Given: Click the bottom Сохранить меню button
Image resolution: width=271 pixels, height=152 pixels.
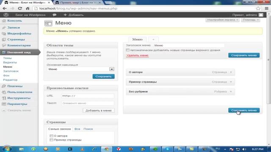Looking at the screenshot, I should [244, 110].
